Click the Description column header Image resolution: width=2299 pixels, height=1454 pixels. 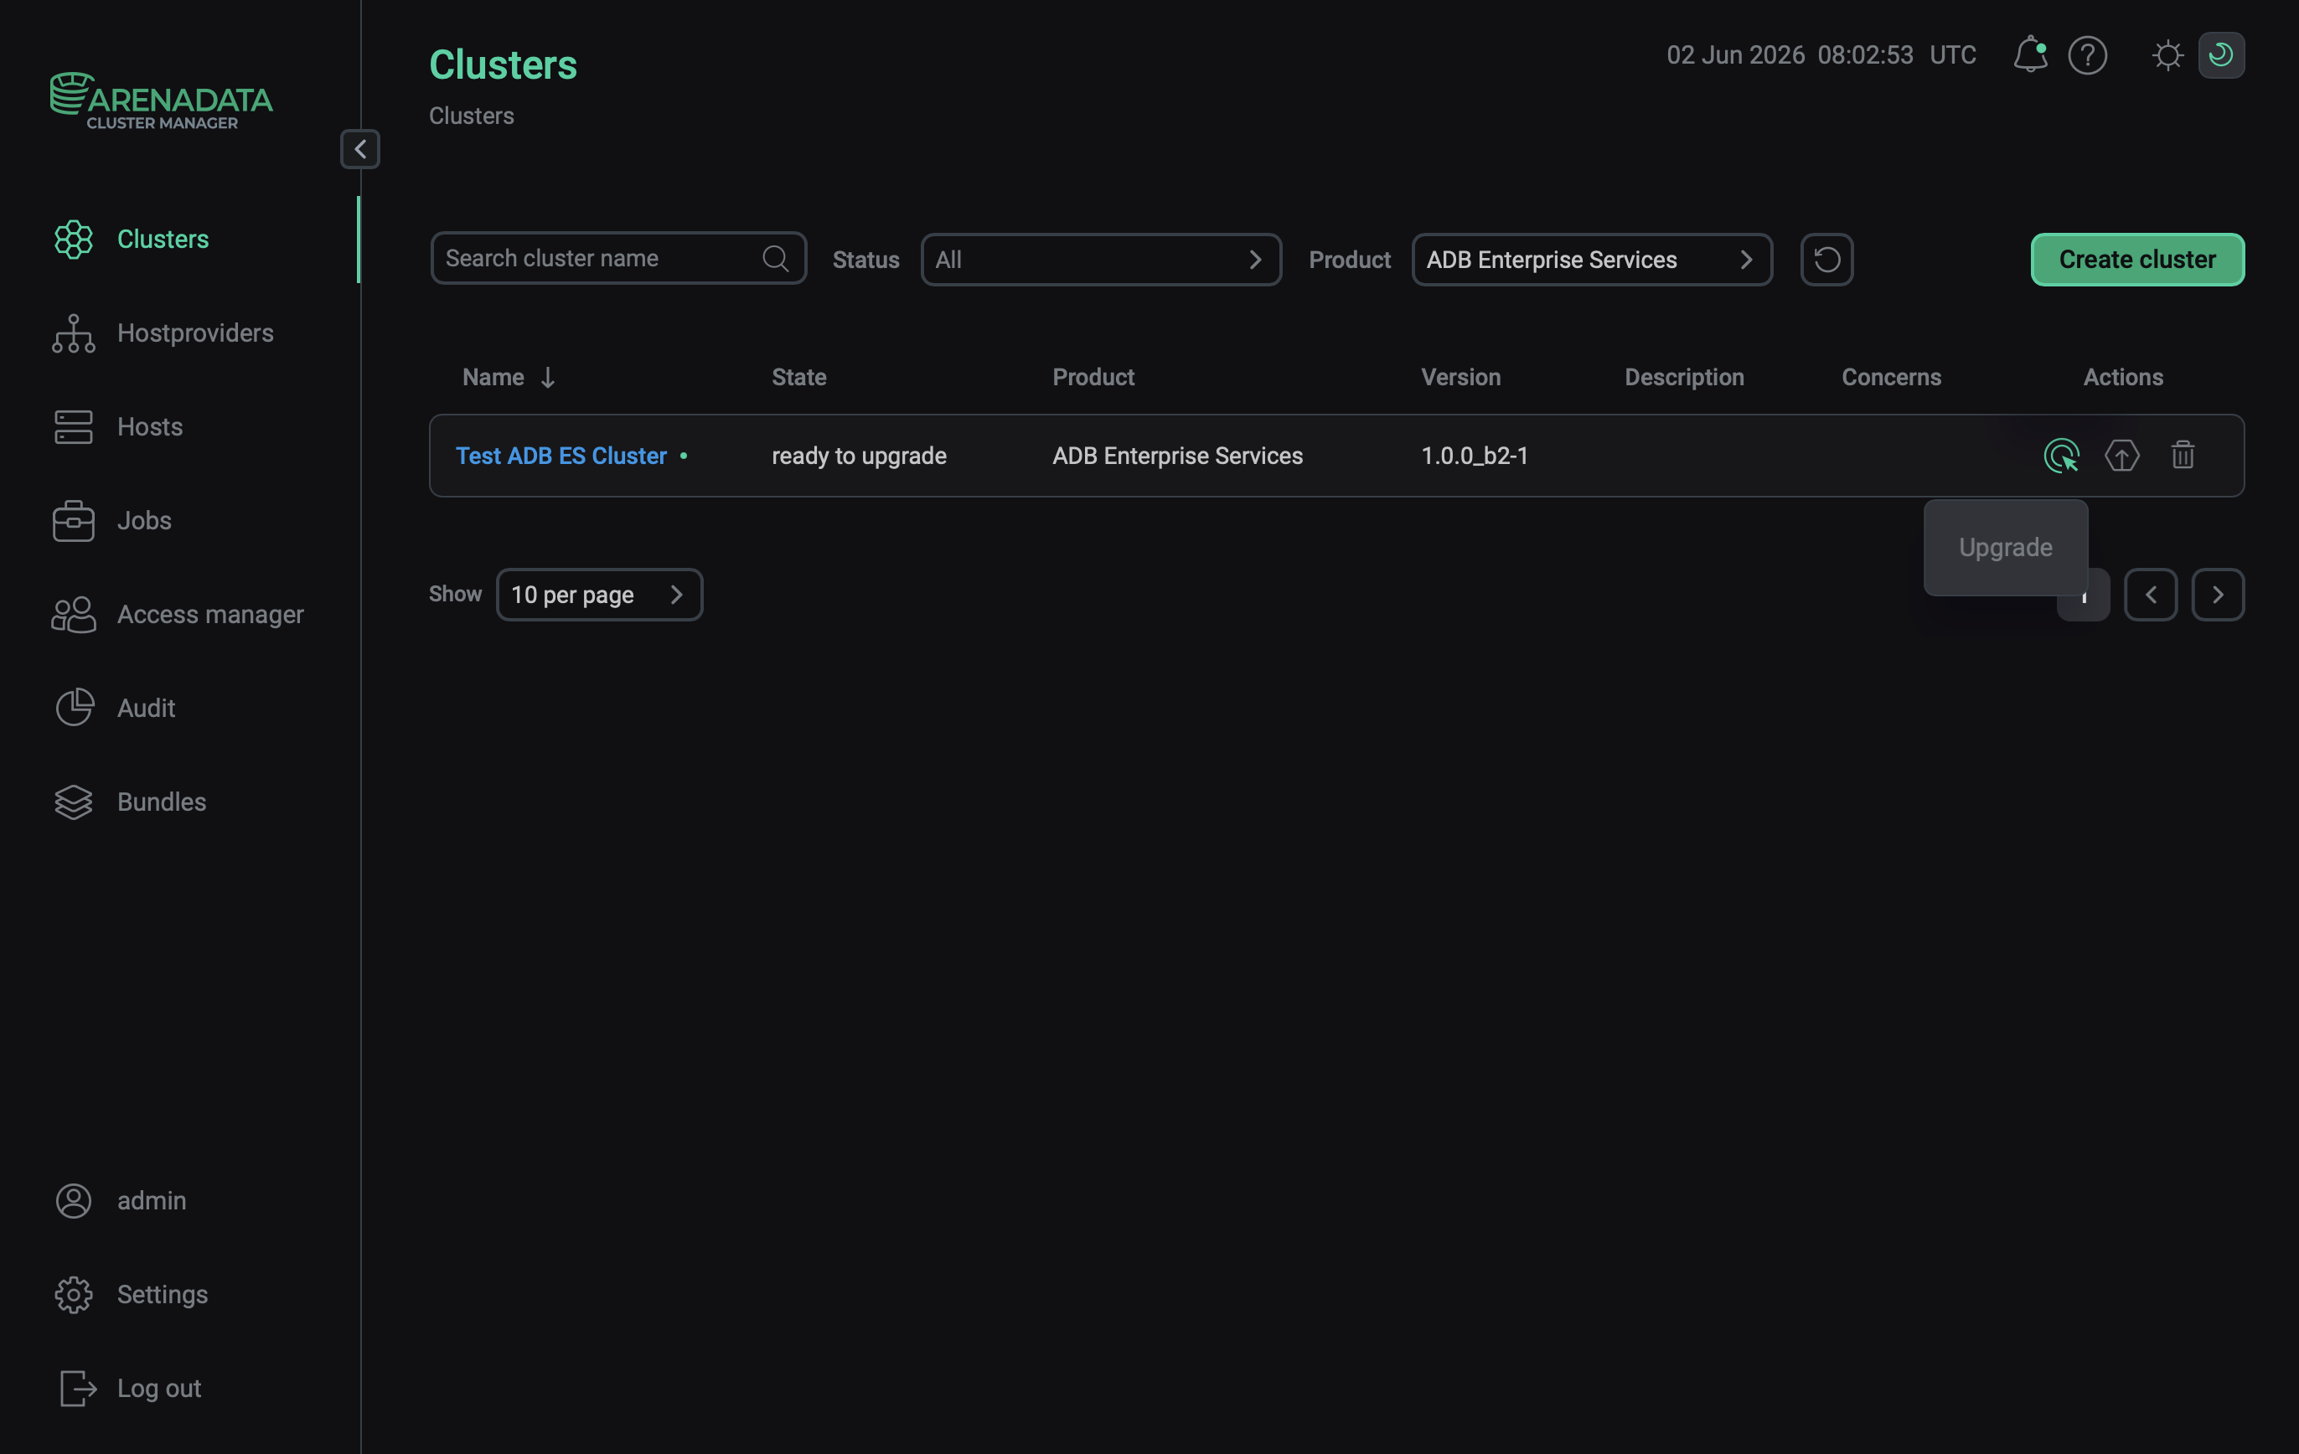[1683, 377]
